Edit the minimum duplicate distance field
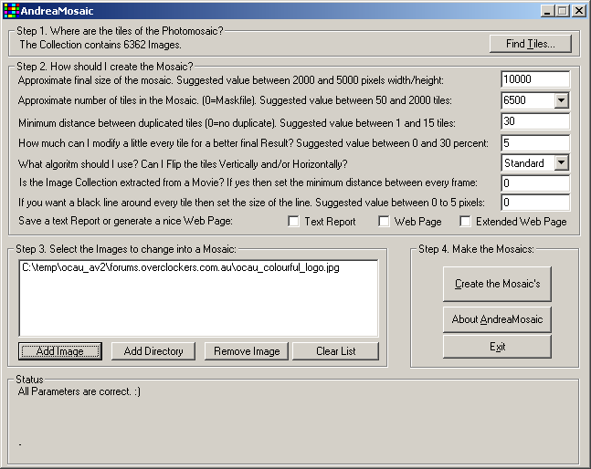 [535, 121]
